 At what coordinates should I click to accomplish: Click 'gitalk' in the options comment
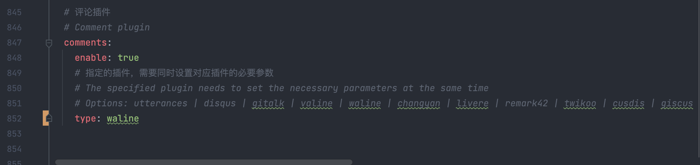[x=268, y=103]
